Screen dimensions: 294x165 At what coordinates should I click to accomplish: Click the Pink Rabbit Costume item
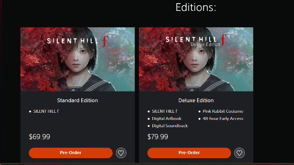coord(223,111)
